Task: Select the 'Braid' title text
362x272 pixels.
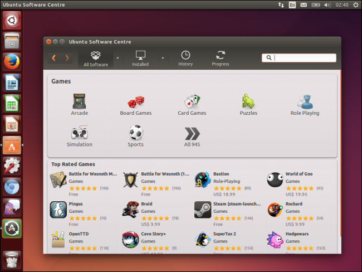Action: (x=146, y=204)
